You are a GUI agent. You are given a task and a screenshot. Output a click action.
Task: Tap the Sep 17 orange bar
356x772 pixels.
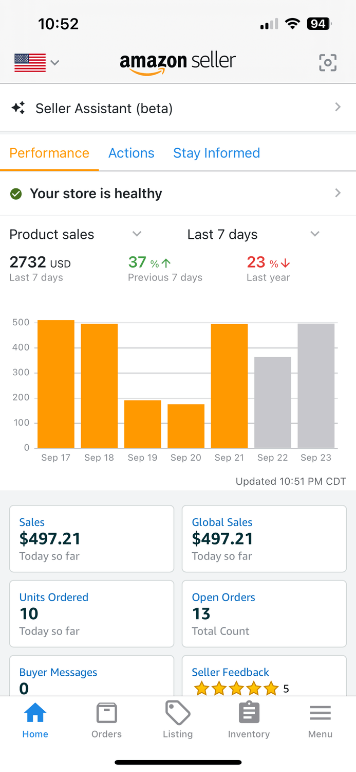56,384
